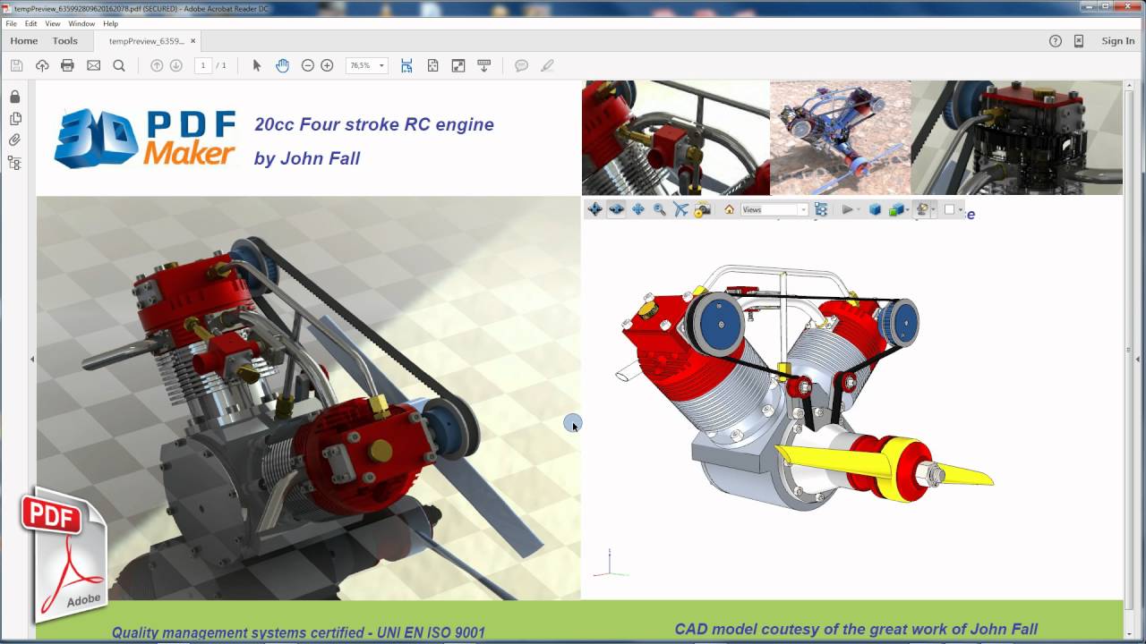This screenshot has width=1146, height=644.
Task: Add a sticky note comment
Action: coord(522,65)
